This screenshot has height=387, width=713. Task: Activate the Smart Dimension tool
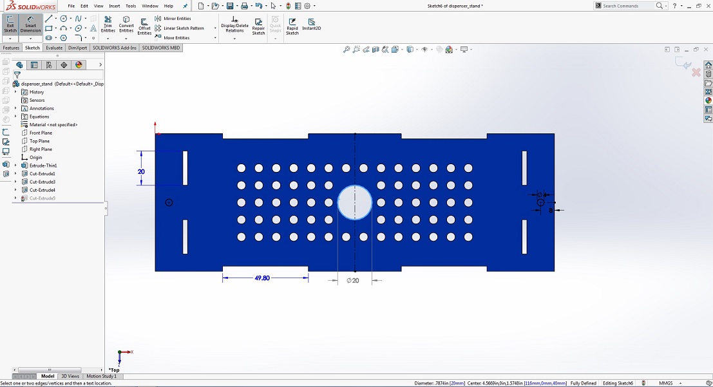(30, 24)
